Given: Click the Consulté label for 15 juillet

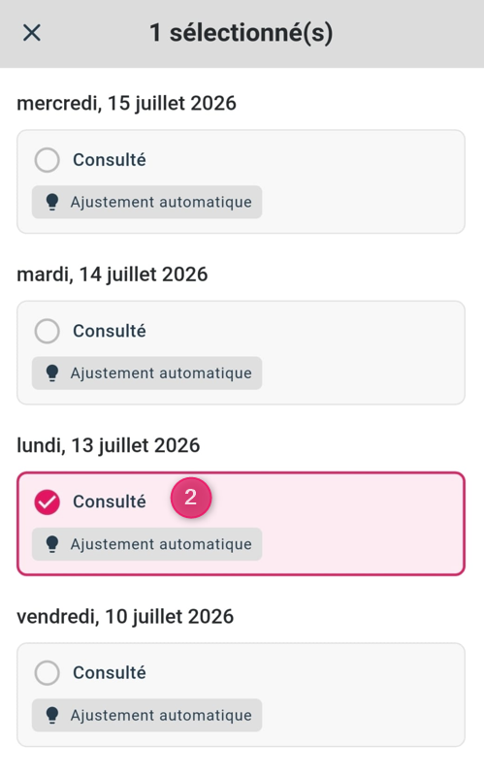Looking at the screenshot, I should pyautogui.click(x=110, y=160).
